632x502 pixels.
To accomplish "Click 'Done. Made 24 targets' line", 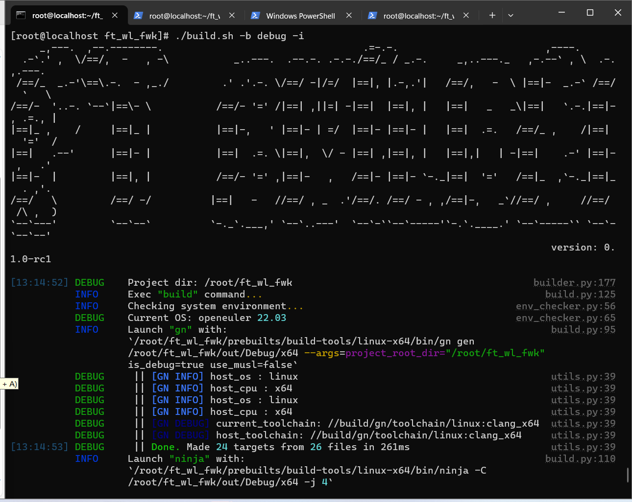I will (x=280, y=447).
